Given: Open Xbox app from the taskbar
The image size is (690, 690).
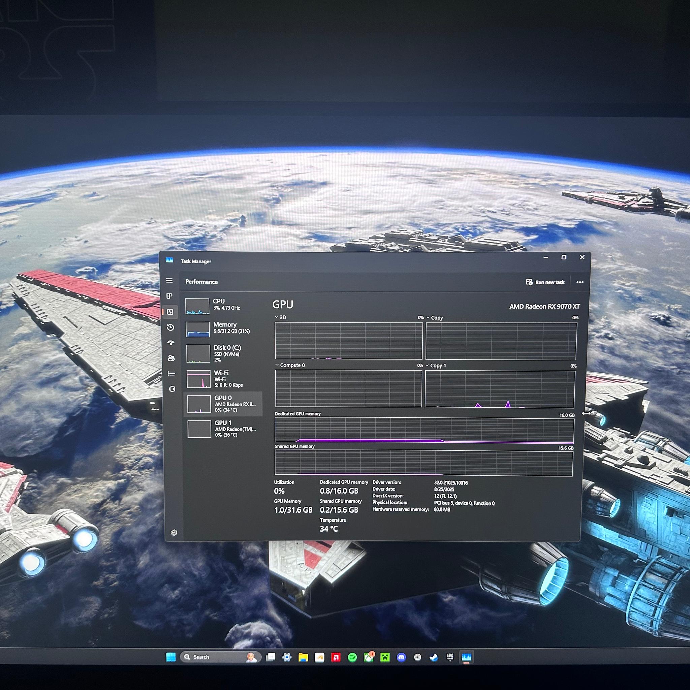Looking at the screenshot, I should coord(369,657).
